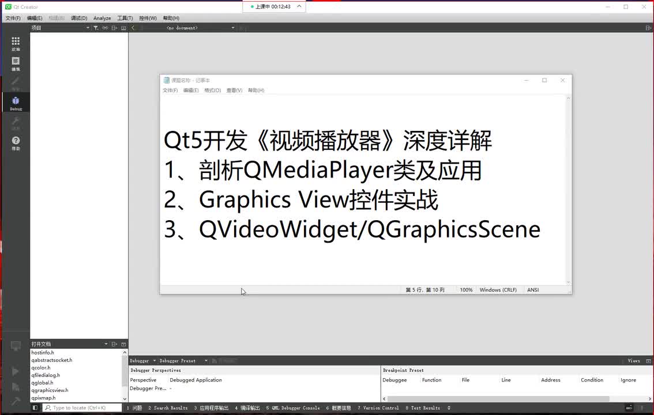Screen dimensions: 654x415
Task: Collapse the class-time recording bar chevron
Action: point(299,6)
